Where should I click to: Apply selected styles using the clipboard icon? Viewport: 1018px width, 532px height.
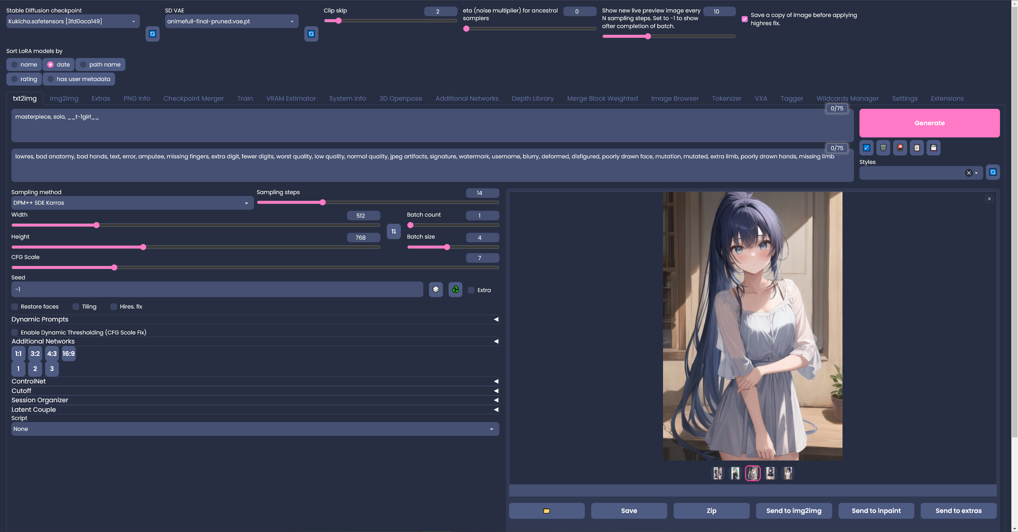coord(917,147)
